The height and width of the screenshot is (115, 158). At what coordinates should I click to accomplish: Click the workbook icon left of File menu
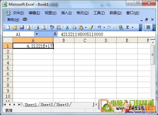pos(8,13)
